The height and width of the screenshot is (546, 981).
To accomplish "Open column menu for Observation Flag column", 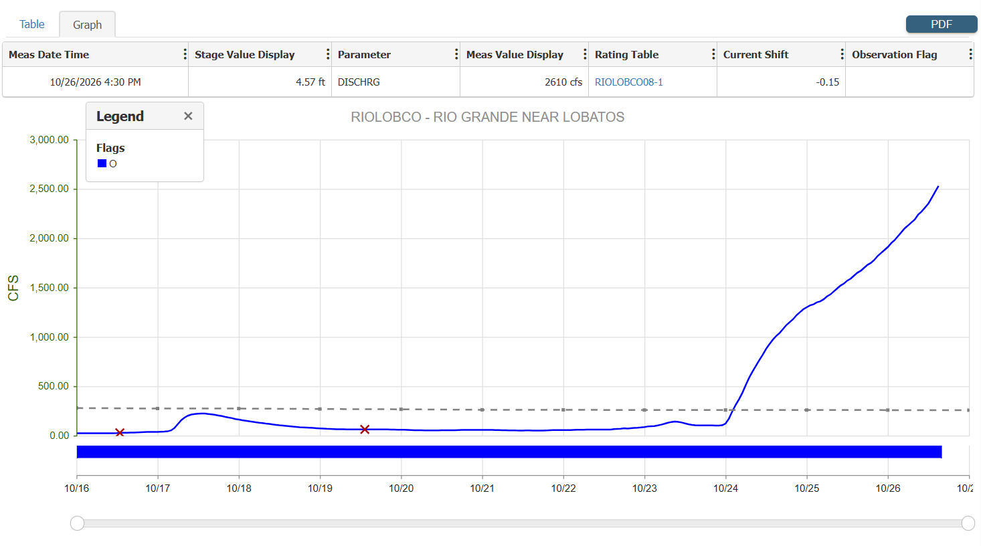I will coord(970,54).
